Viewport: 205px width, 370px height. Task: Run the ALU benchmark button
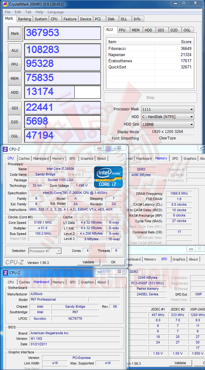[15, 51]
